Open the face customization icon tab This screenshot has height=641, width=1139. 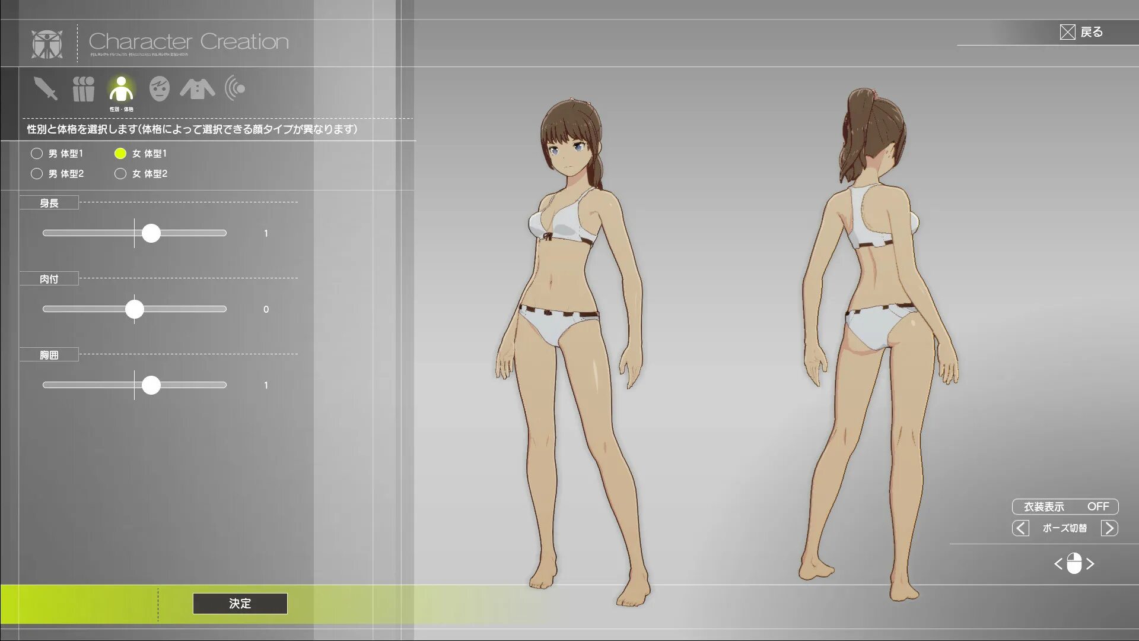click(159, 89)
